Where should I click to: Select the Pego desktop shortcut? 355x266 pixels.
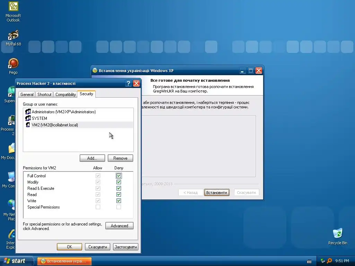13,66
